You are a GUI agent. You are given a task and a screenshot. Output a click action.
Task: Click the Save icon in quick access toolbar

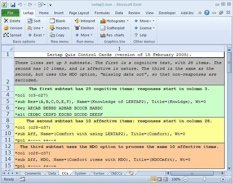point(13,5)
